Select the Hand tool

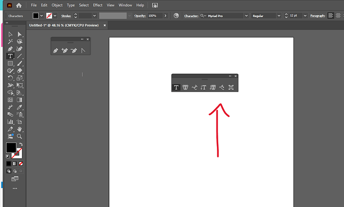tap(19, 129)
